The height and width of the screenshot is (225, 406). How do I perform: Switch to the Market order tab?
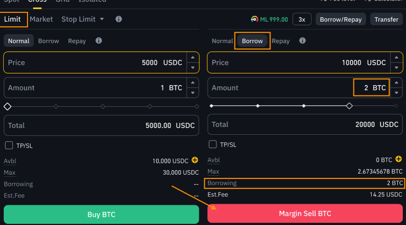(41, 19)
